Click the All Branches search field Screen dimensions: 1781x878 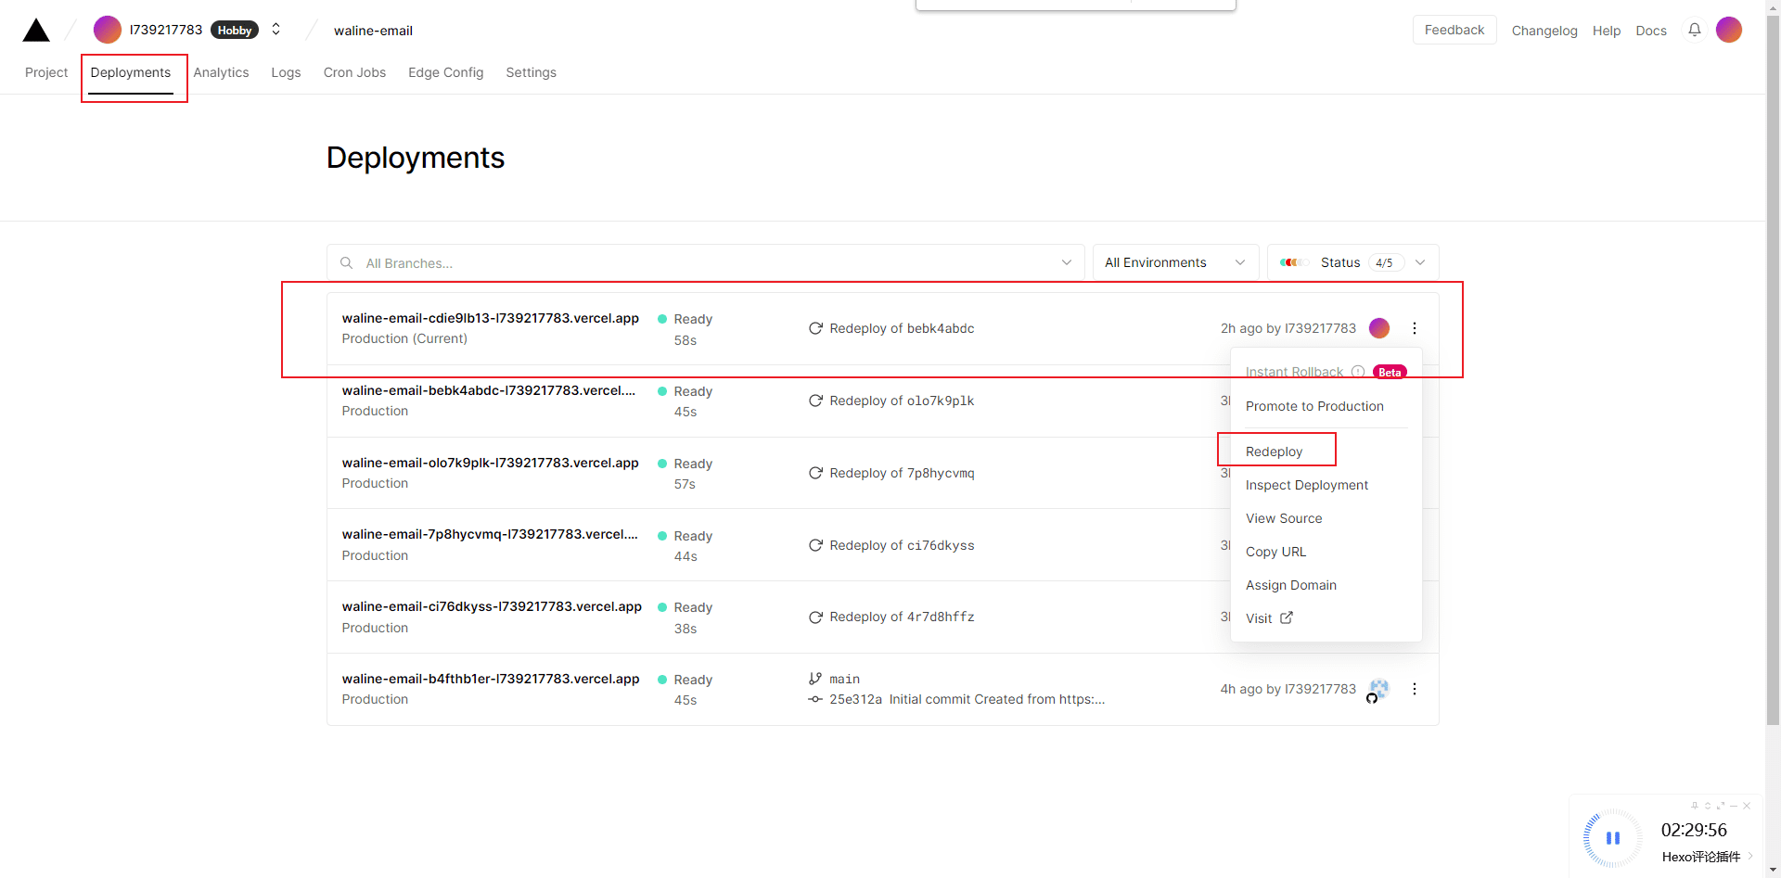(x=705, y=263)
